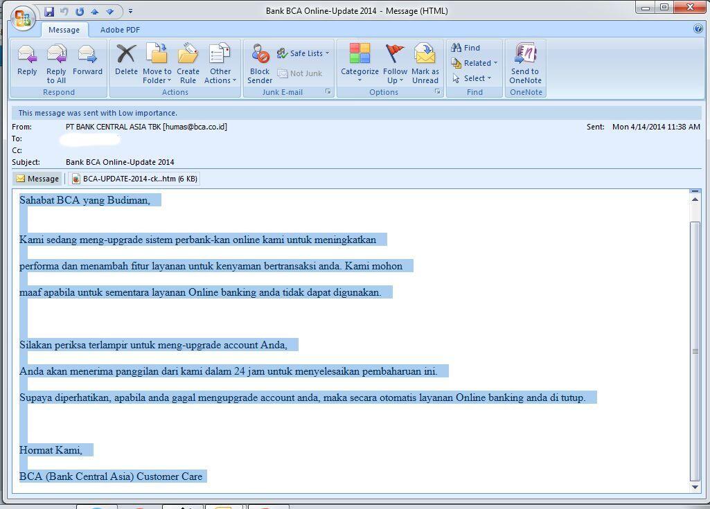710x509 pixels.
Task: Reply to the BCA email
Action: [27, 64]
